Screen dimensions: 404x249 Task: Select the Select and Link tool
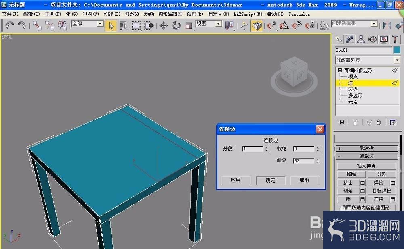[x=37, y=25]
